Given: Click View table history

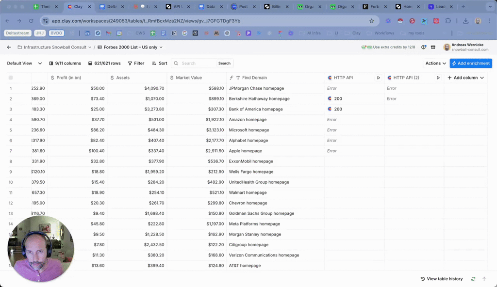Looking at the screenshot, I should point(441,279).
